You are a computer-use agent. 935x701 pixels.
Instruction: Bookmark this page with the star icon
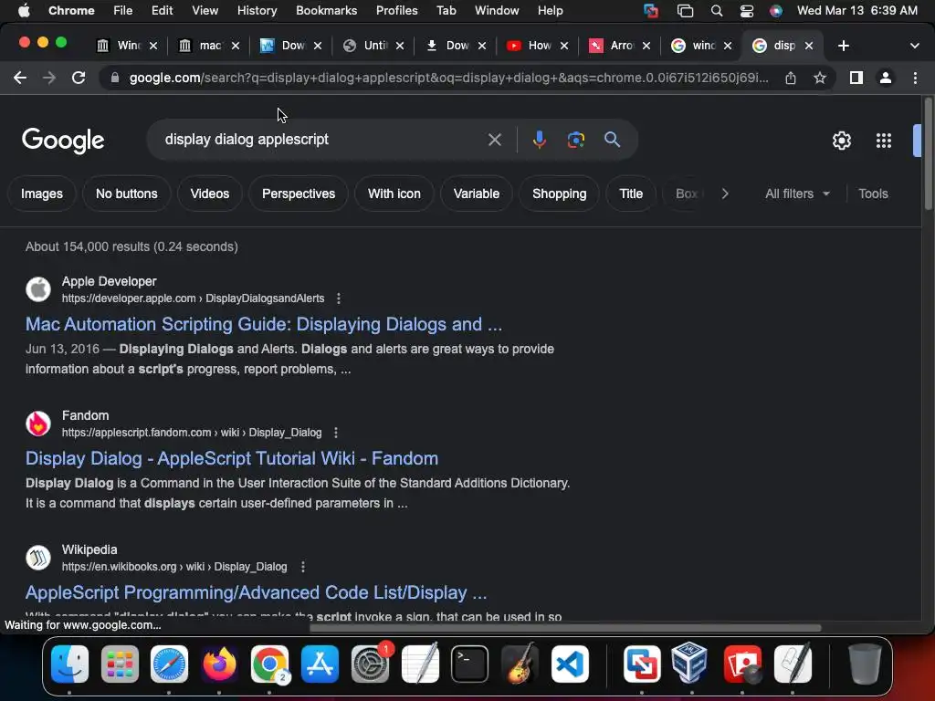[x=820, y=78]
